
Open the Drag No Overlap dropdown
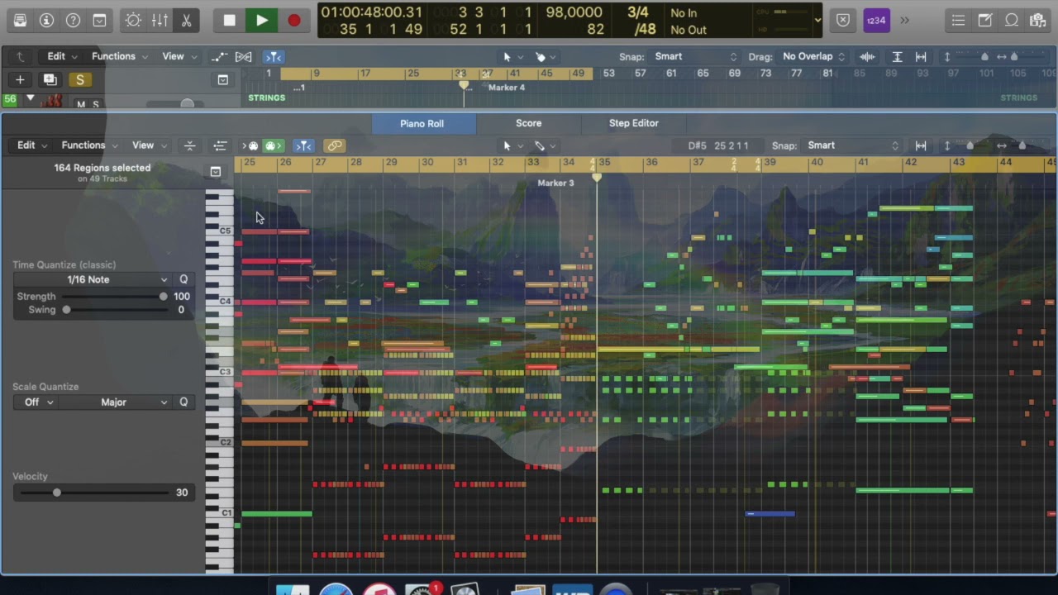tap(813, 56)
